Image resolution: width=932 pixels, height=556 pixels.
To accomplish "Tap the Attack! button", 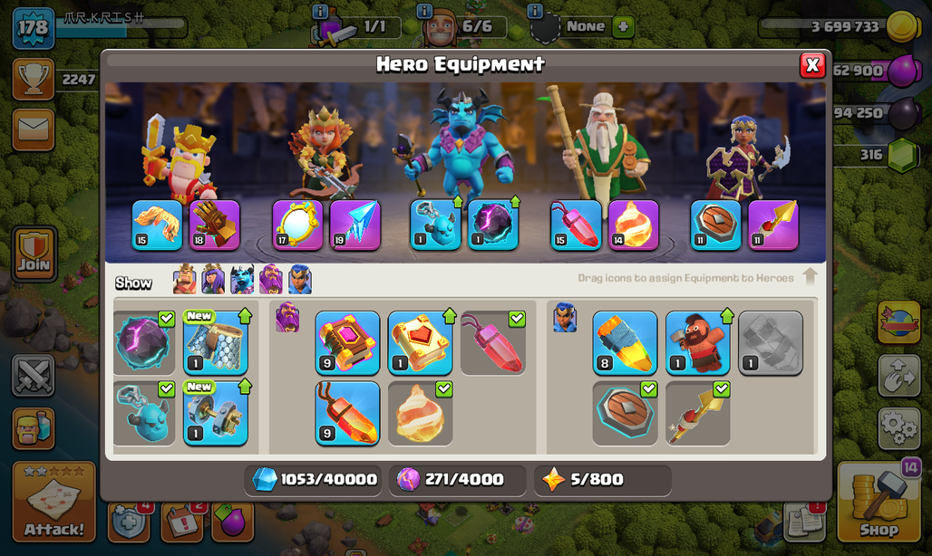I will click(54, 502).
